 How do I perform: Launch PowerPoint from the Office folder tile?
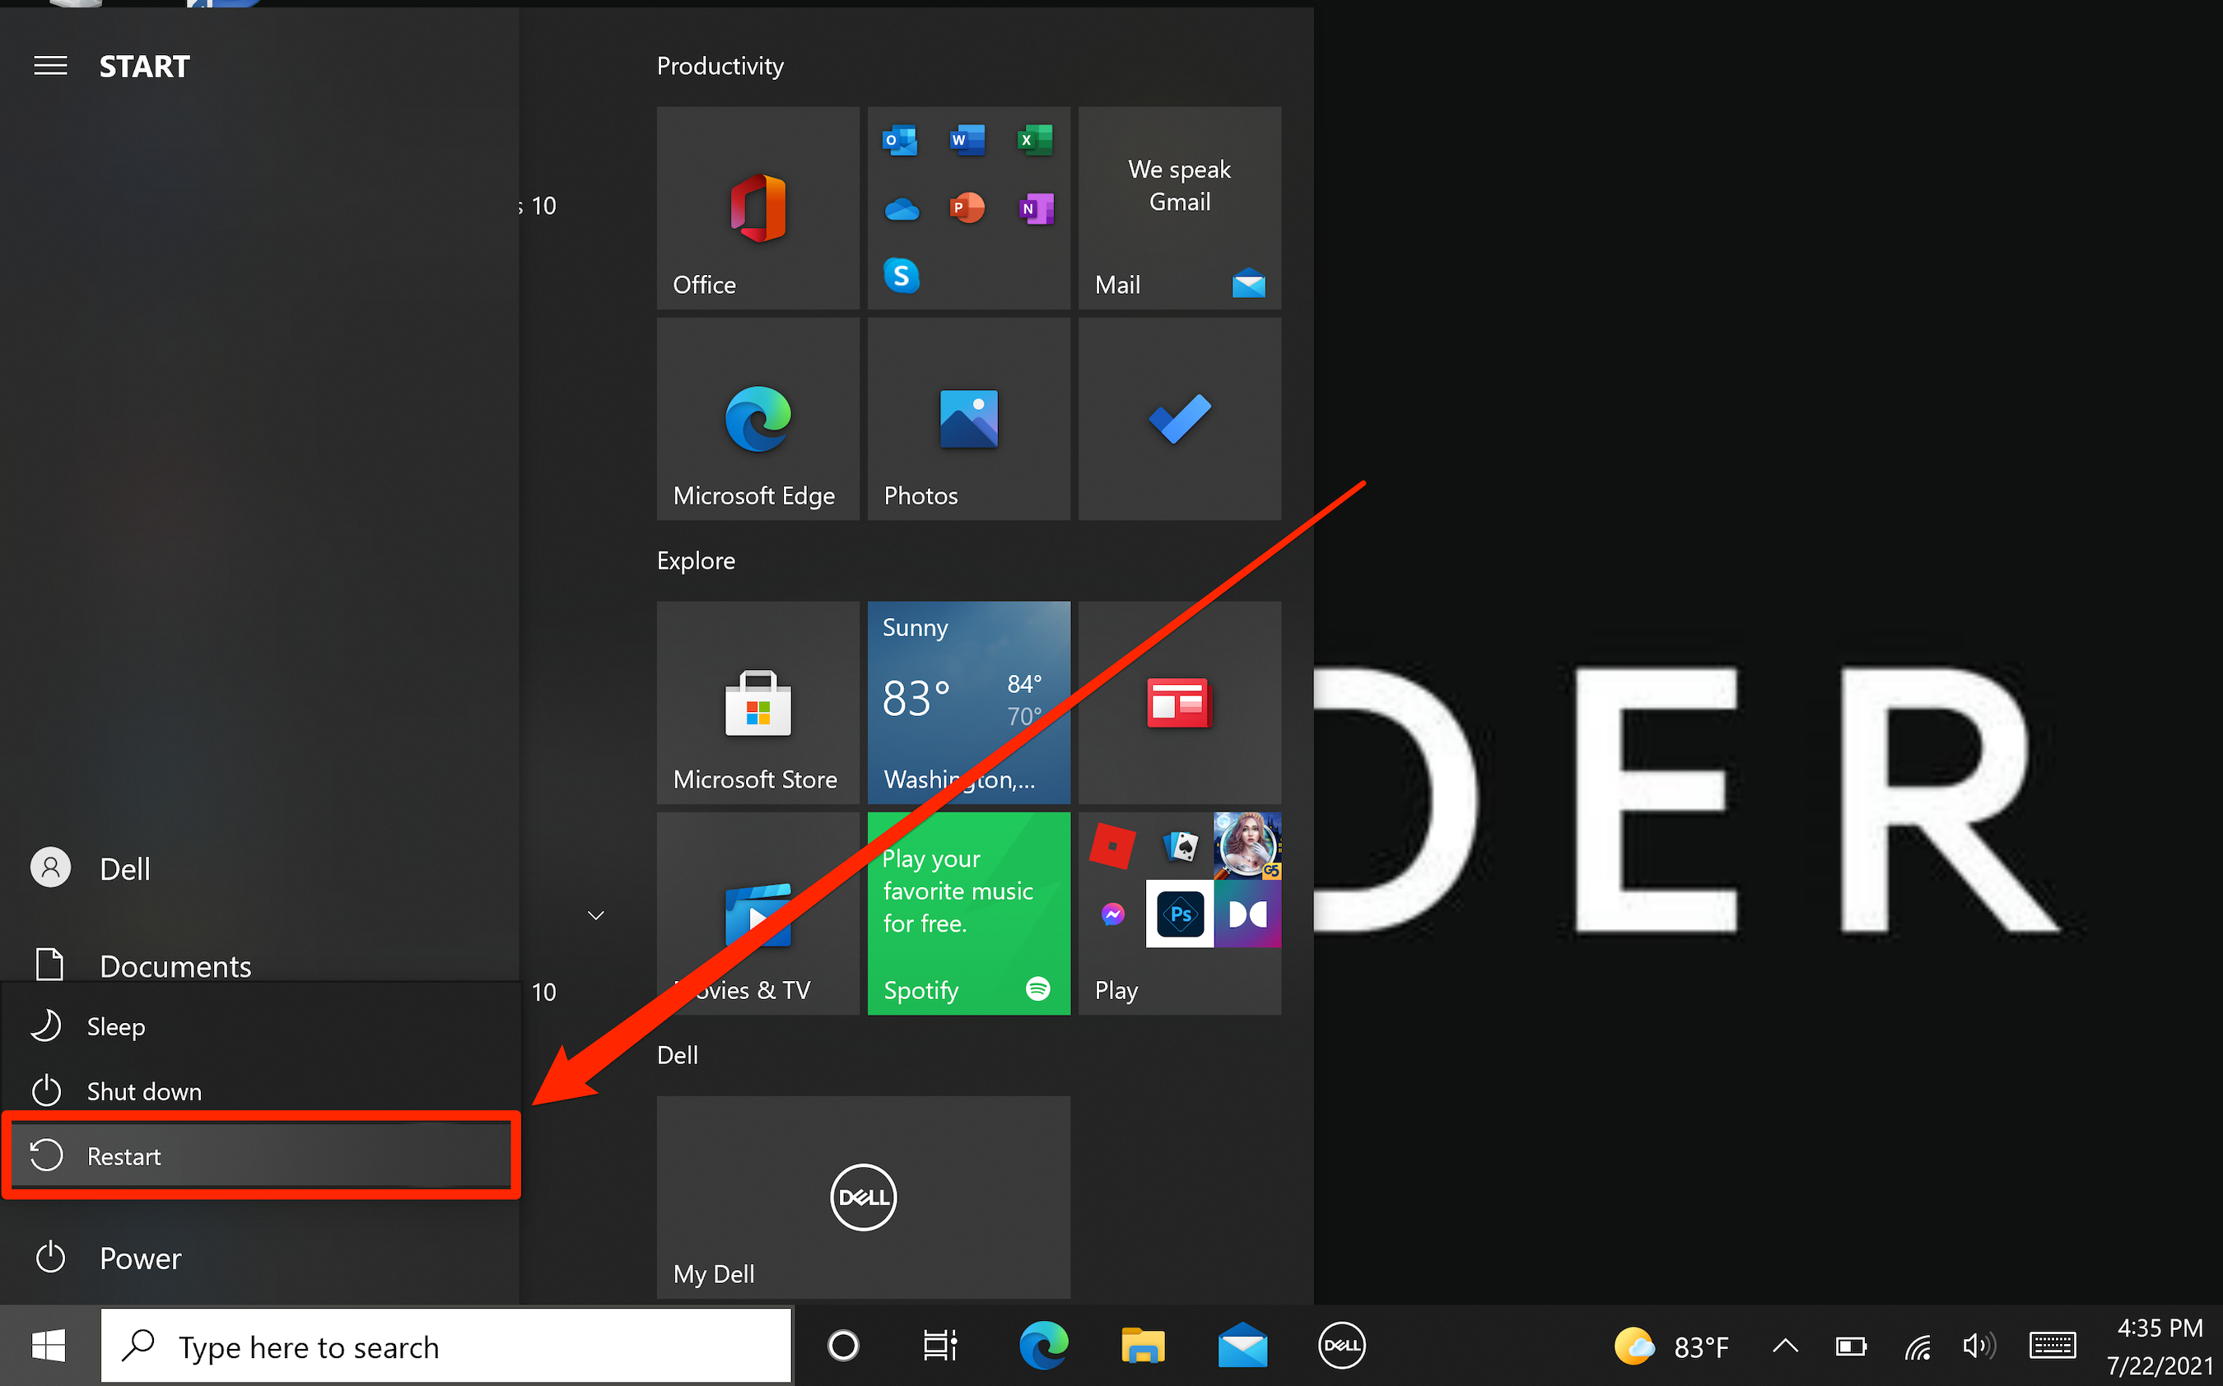(x=967, y=208)
